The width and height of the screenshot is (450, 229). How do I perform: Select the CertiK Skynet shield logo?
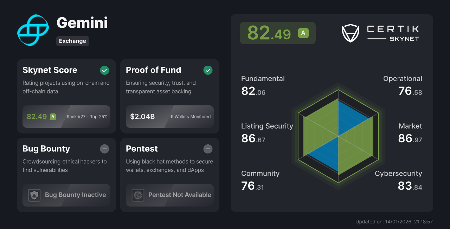[x=350, y=33]
